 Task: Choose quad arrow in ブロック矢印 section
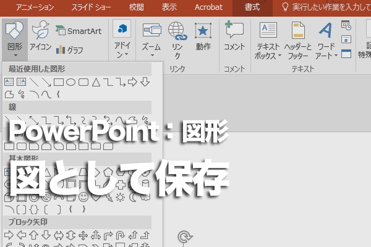click(83, 235)
